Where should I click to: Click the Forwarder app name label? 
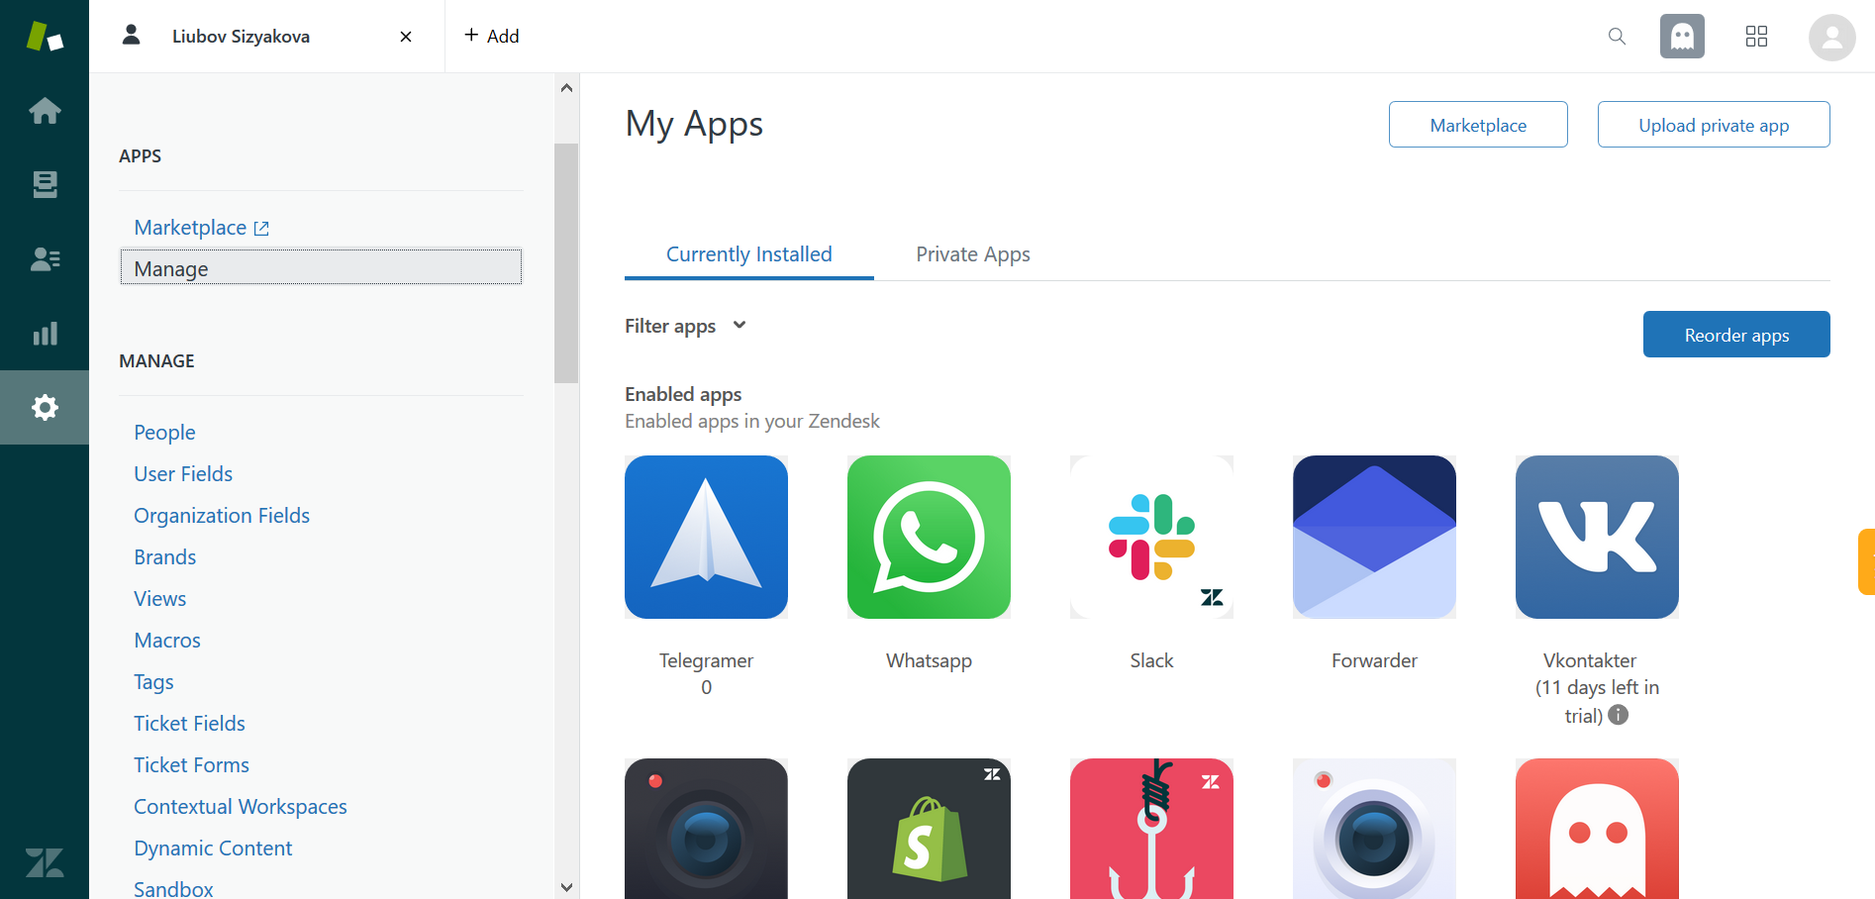(1374, 660)
